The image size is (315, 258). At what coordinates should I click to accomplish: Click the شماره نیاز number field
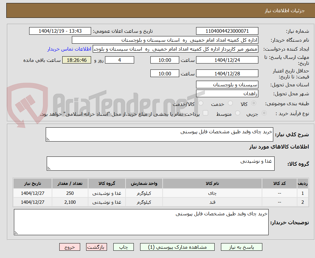click(x=227, y=31)
